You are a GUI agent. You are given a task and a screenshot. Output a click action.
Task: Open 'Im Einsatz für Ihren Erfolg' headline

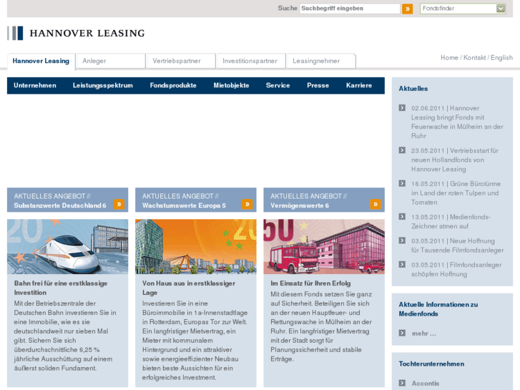click(310, 283)
